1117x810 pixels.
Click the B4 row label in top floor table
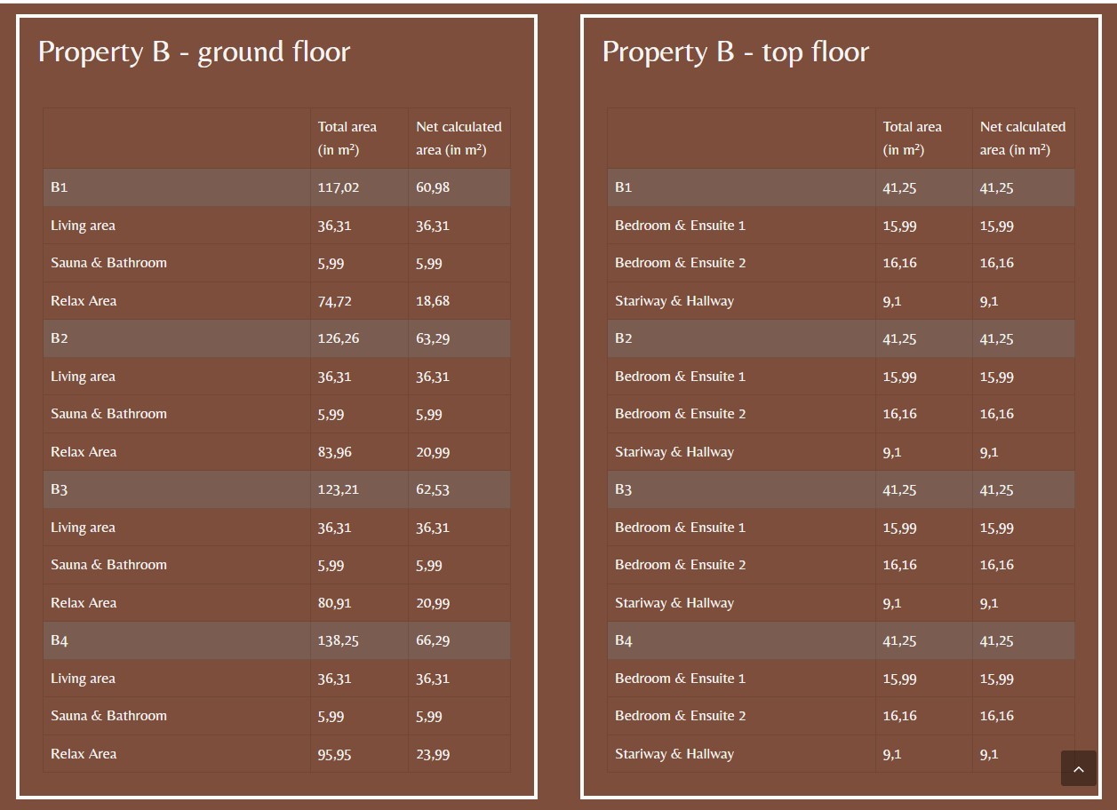point(624,640)
